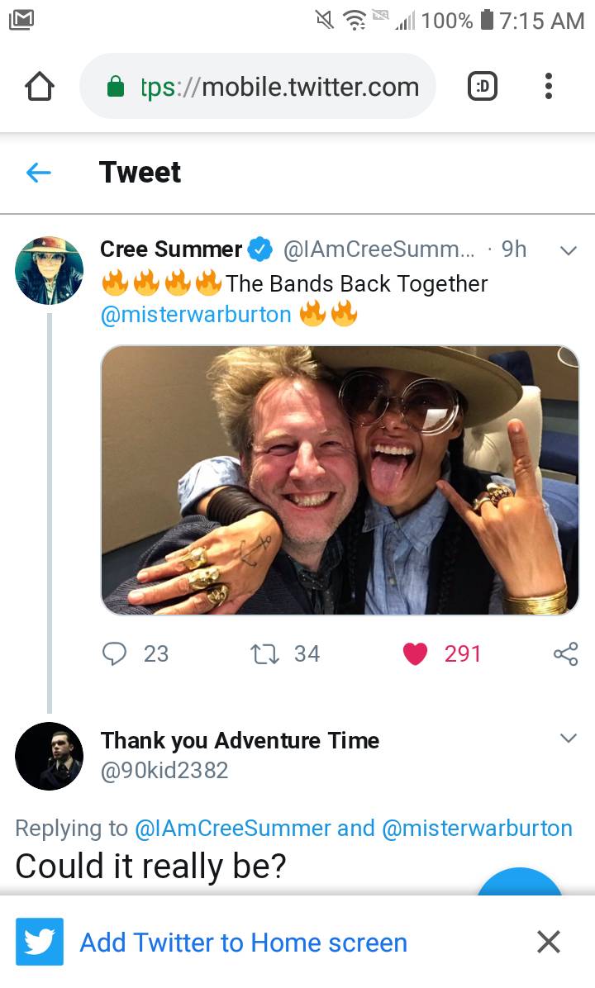Expand options chevron on 90kid2382 reply

click(x=568, y=738)
